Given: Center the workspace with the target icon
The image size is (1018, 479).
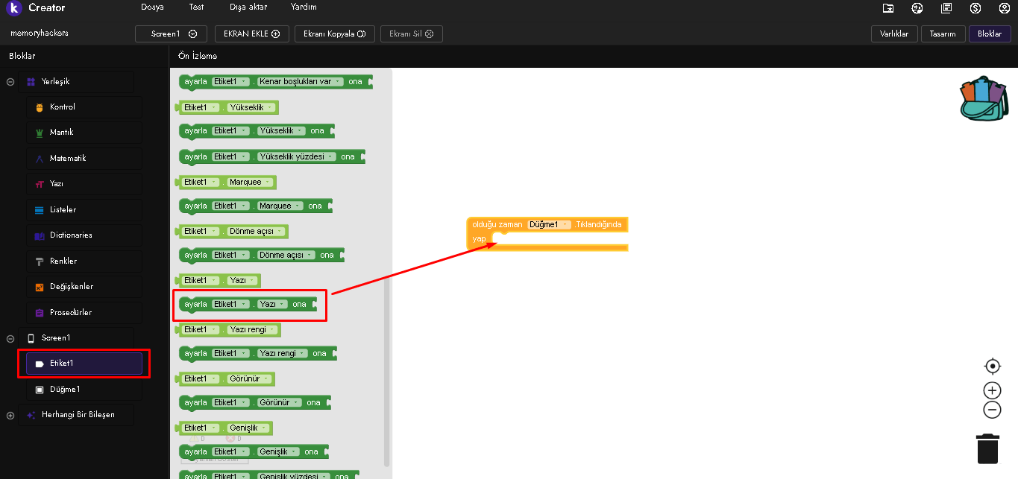Looking at the screenshot, I should pyautogui.click(x=992, y=366).
